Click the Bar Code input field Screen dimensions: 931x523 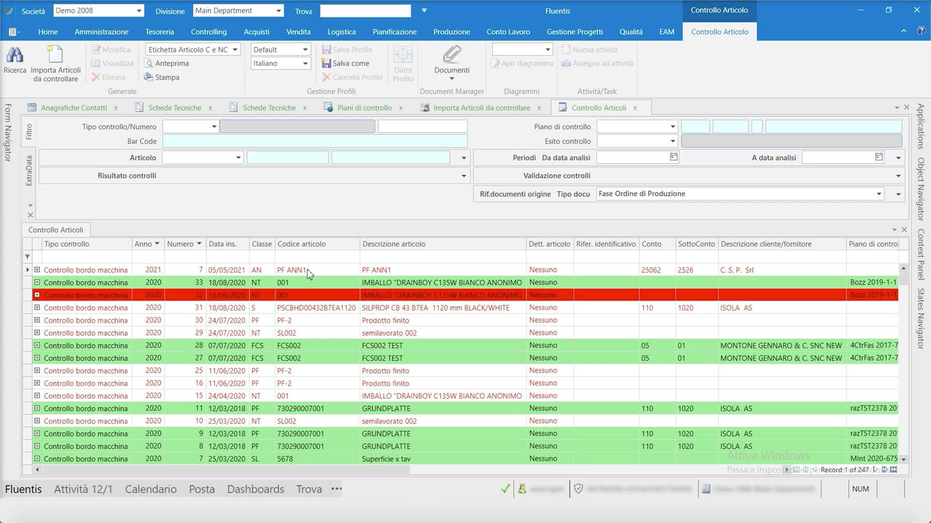point(315,141)
